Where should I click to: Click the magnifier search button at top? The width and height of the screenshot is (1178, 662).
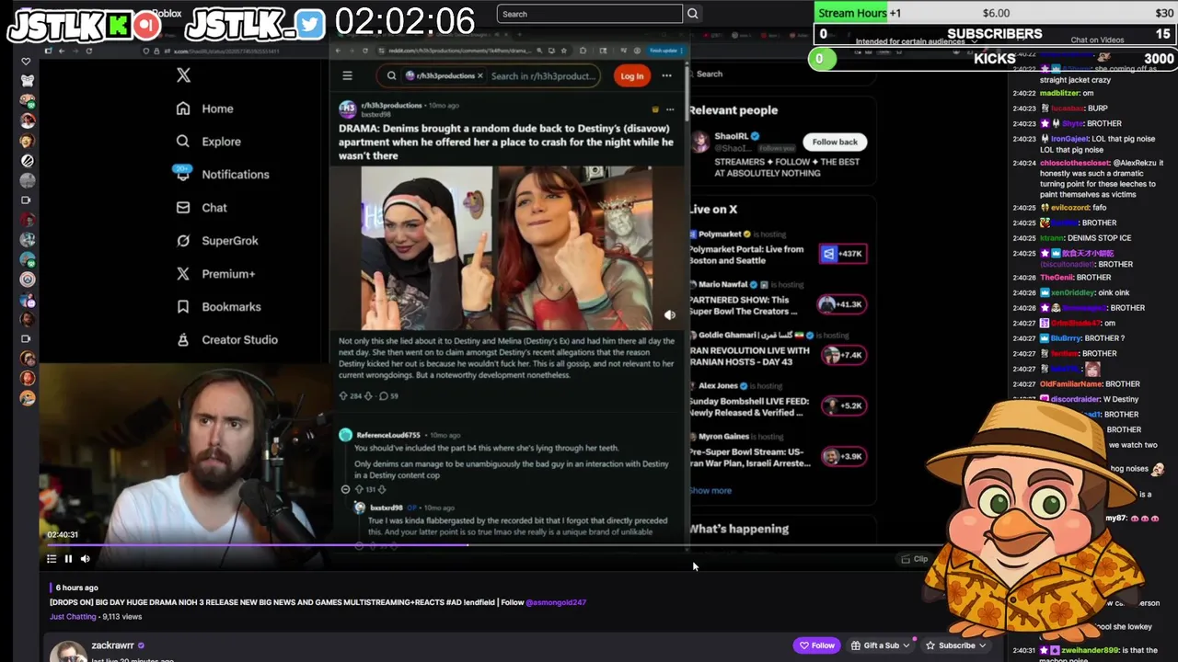pos(693,14)
